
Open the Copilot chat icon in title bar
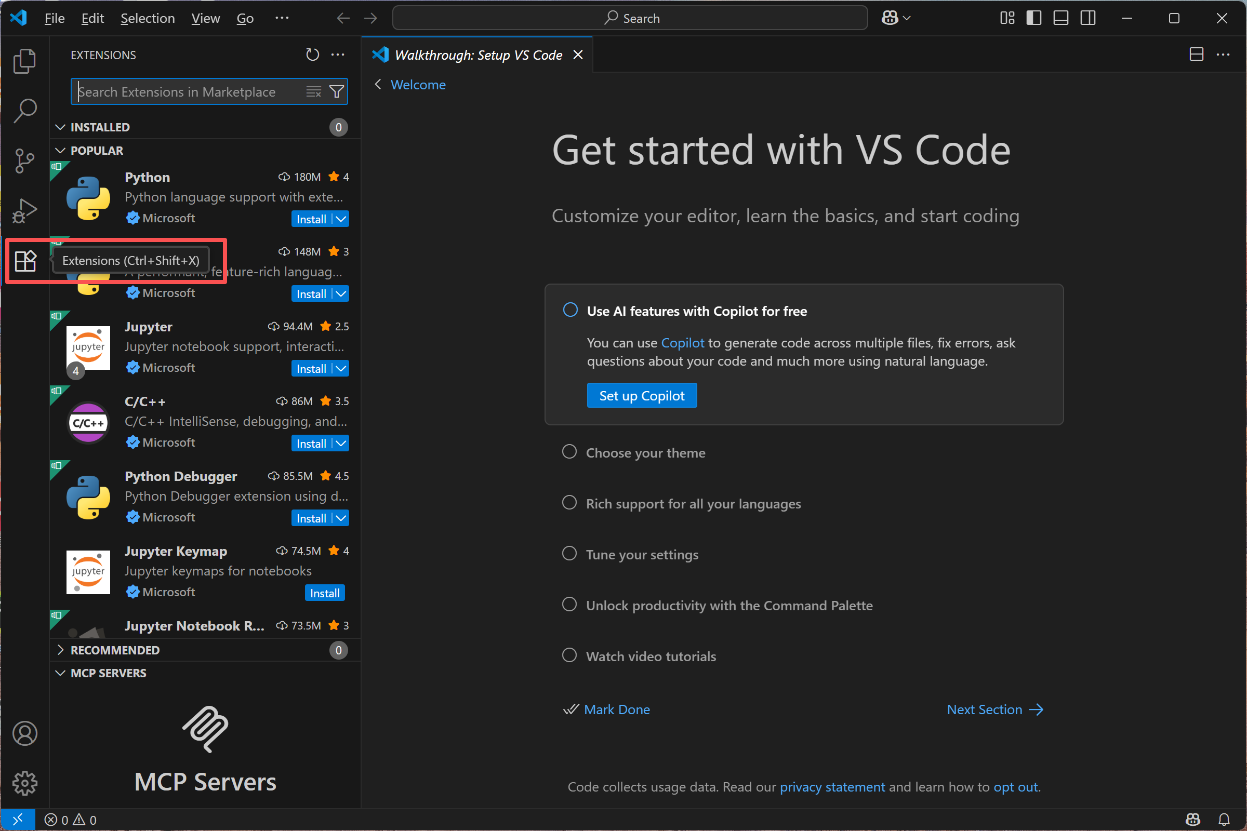click(x=890, y=19)
